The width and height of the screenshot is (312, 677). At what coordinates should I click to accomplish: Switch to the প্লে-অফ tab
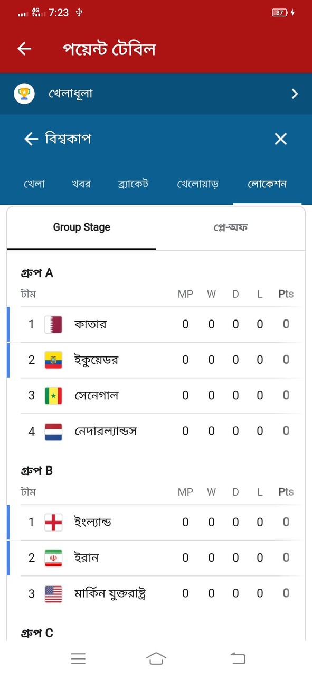231,227
